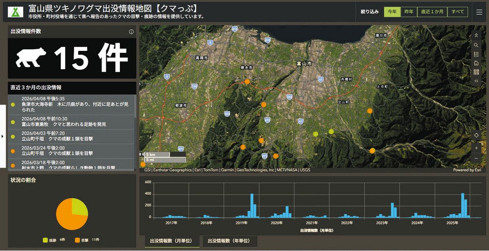
Task: Click the tallest blue bar in 2019
Action: click(252, 205)
